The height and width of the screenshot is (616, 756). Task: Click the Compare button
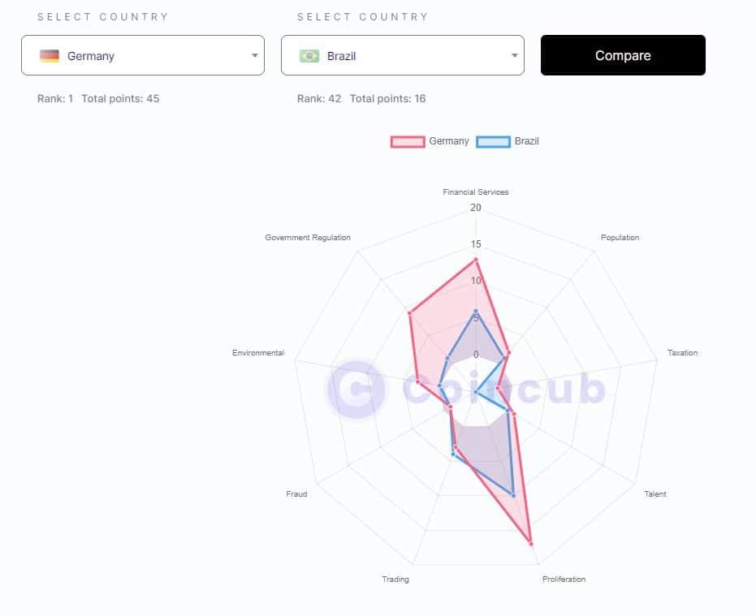point(623,55)
